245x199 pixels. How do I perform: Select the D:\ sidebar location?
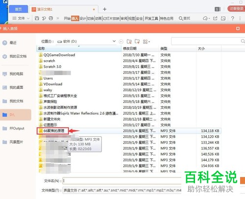point(16,115)
